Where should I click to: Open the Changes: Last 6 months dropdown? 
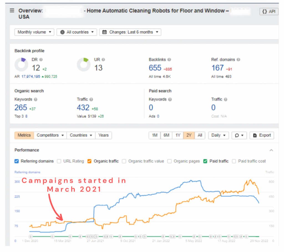click(130, 32)
